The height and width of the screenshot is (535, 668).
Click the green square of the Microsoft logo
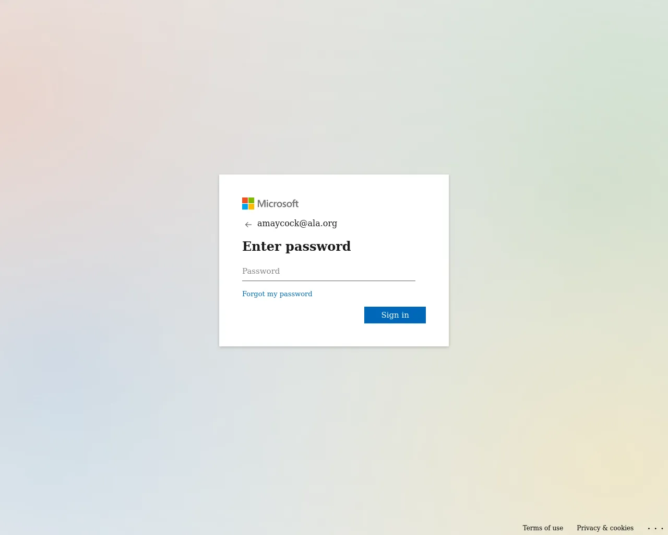(x=251, y=200)
